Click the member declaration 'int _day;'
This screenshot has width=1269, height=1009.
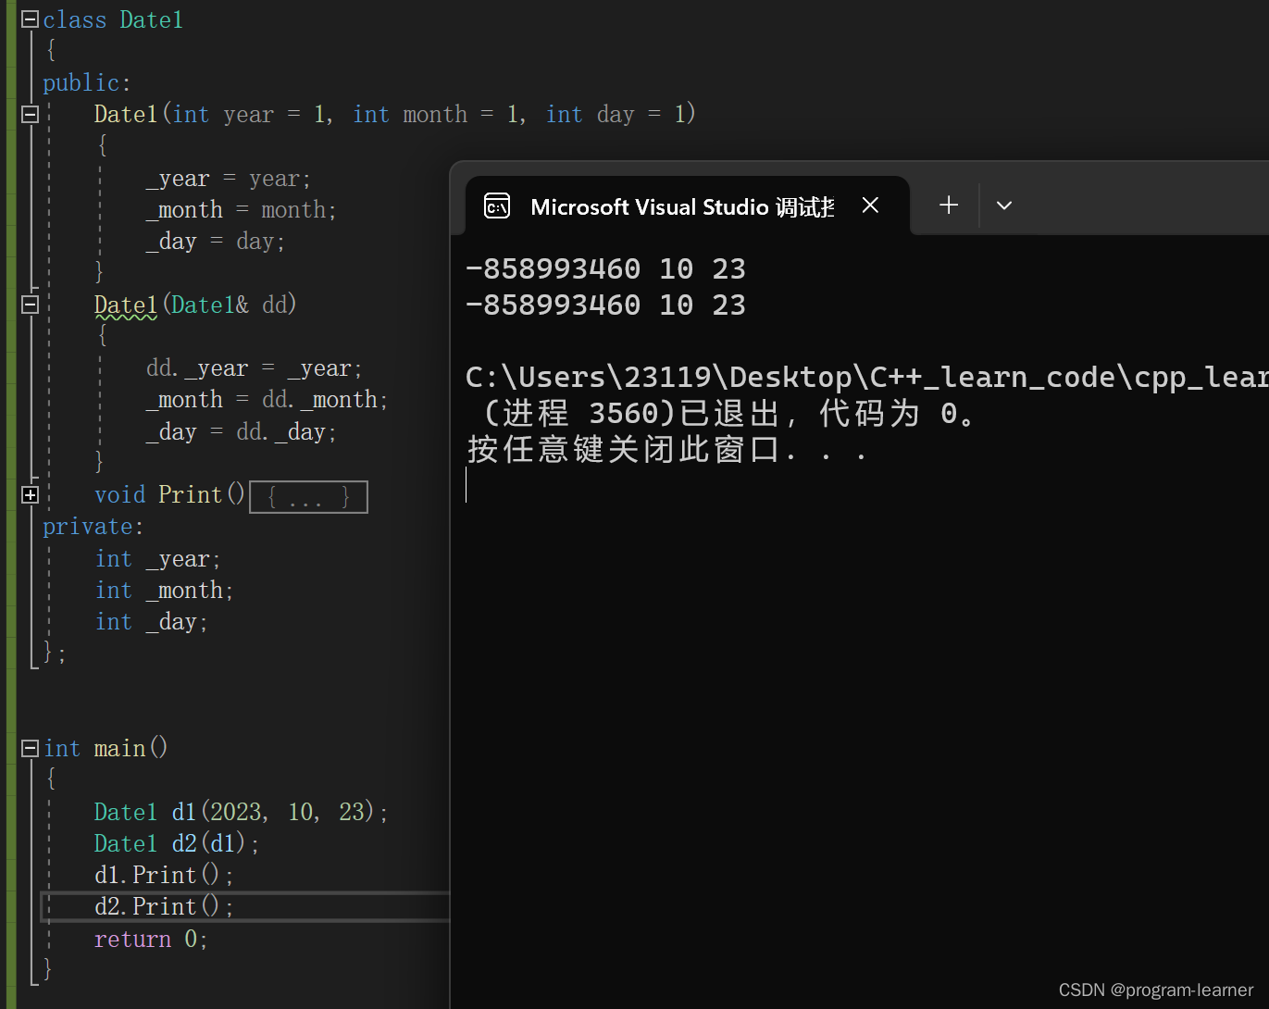click(152, 622)
